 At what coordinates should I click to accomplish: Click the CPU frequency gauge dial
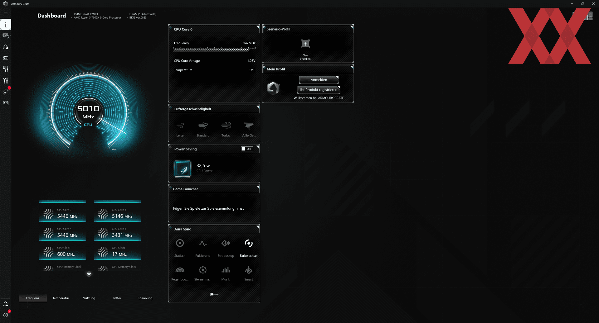point(89,109)
